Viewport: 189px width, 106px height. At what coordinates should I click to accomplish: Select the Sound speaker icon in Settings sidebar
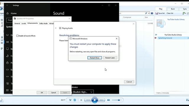[x=7, y=42]
